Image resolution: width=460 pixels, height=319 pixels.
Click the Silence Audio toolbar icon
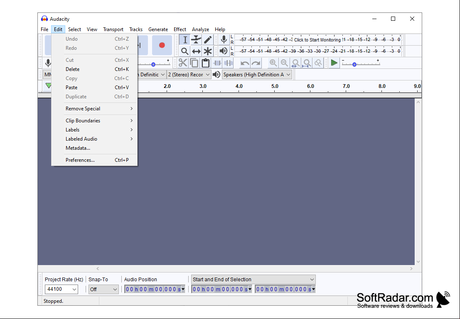[229, 63]
